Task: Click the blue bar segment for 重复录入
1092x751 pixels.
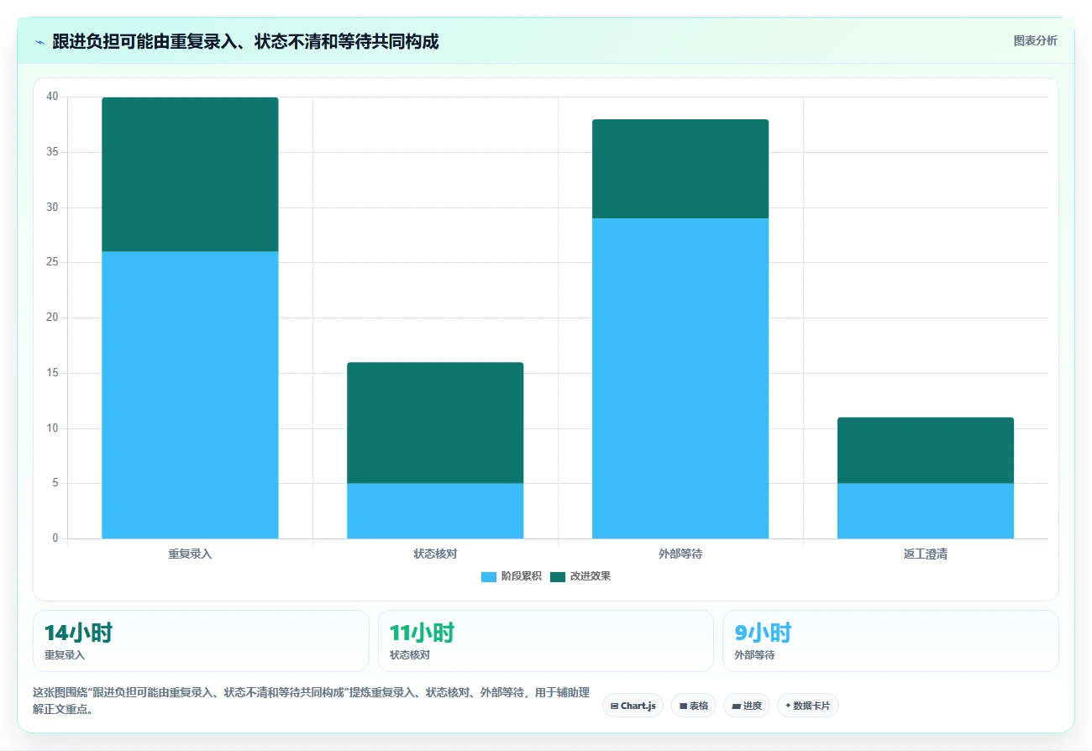Action: tap(190, 395)
